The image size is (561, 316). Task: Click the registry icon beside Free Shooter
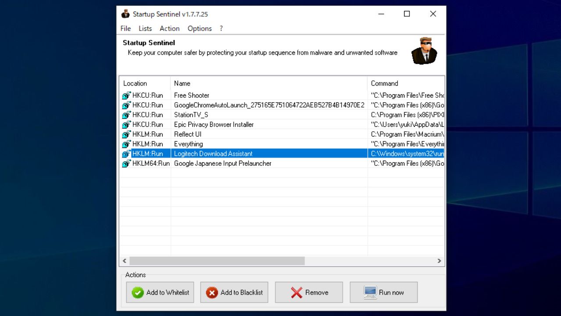point(126,95)
